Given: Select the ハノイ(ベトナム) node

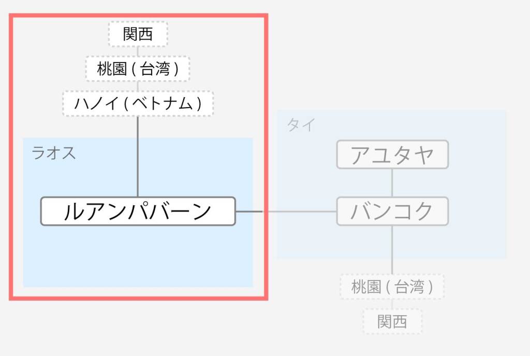Looking at the screenshot, I should (x=138, y=103).
